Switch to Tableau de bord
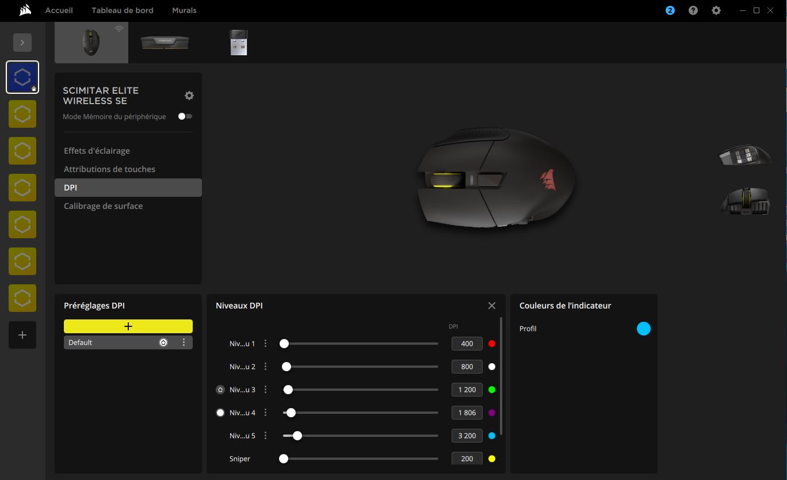The image size is (787, 480). click(122, 10)
